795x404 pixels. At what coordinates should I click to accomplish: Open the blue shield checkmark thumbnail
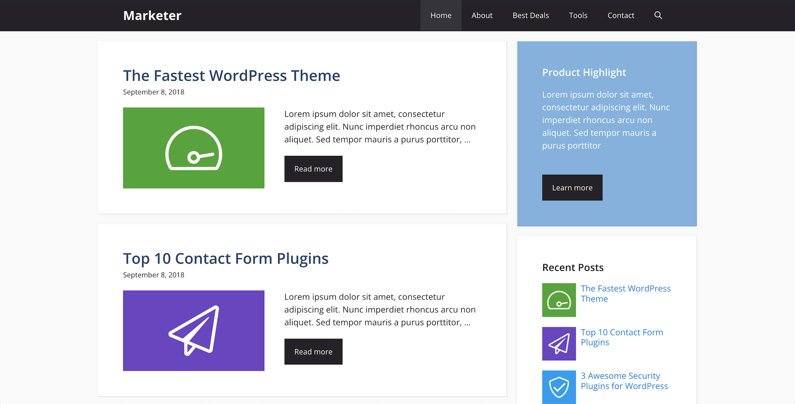click(559, 387)
